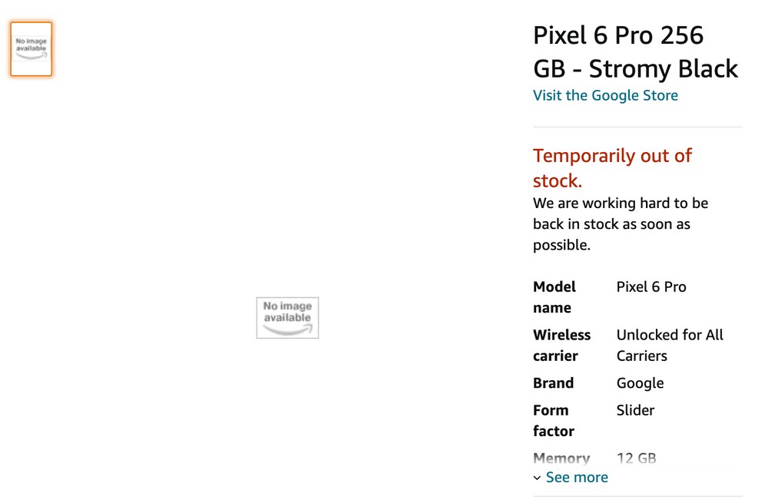This screenshot has height=503, width=768.
Task: Click the Brand label
Action: [x=554, y=382]
